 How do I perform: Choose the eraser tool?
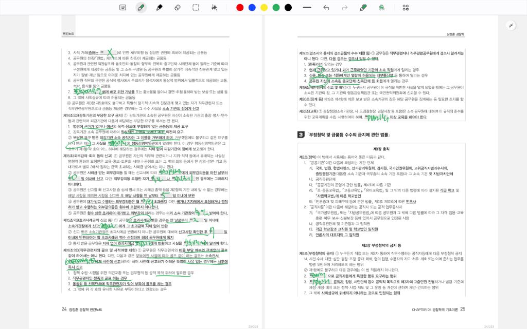pos(178,8)
